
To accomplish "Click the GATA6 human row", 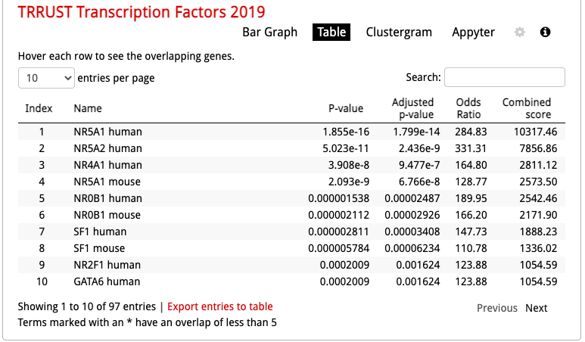I will 107,281.
